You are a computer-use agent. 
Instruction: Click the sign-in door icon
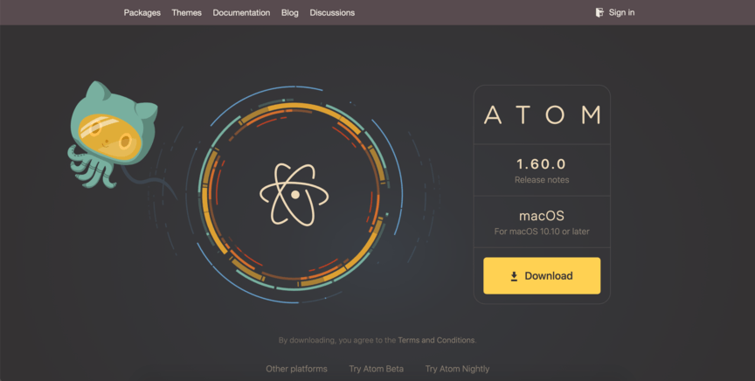click(x=599, y=12)
